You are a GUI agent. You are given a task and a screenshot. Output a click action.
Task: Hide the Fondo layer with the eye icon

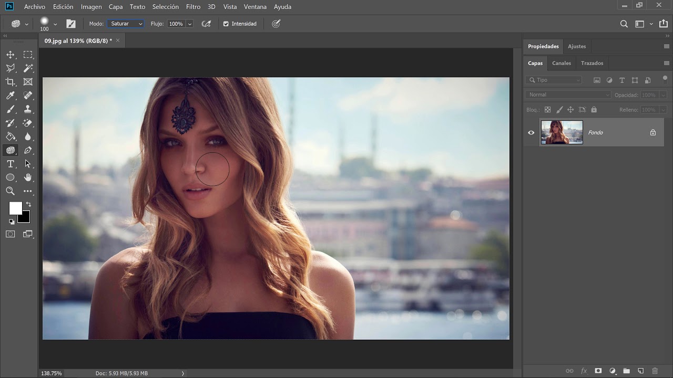pyautogui.click(x=531, y=132)
